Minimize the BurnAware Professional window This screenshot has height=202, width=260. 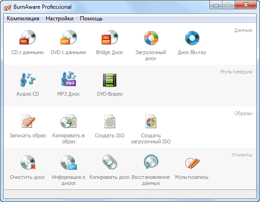(216, 5)
